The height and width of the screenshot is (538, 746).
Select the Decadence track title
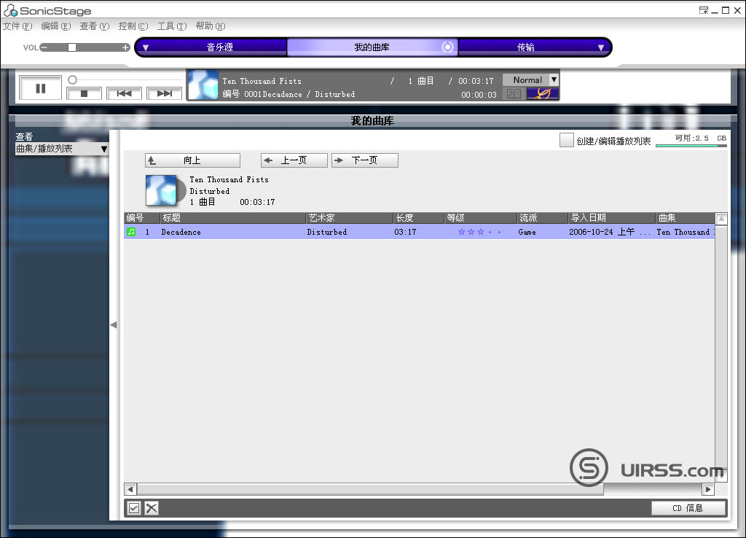[181, 232]
